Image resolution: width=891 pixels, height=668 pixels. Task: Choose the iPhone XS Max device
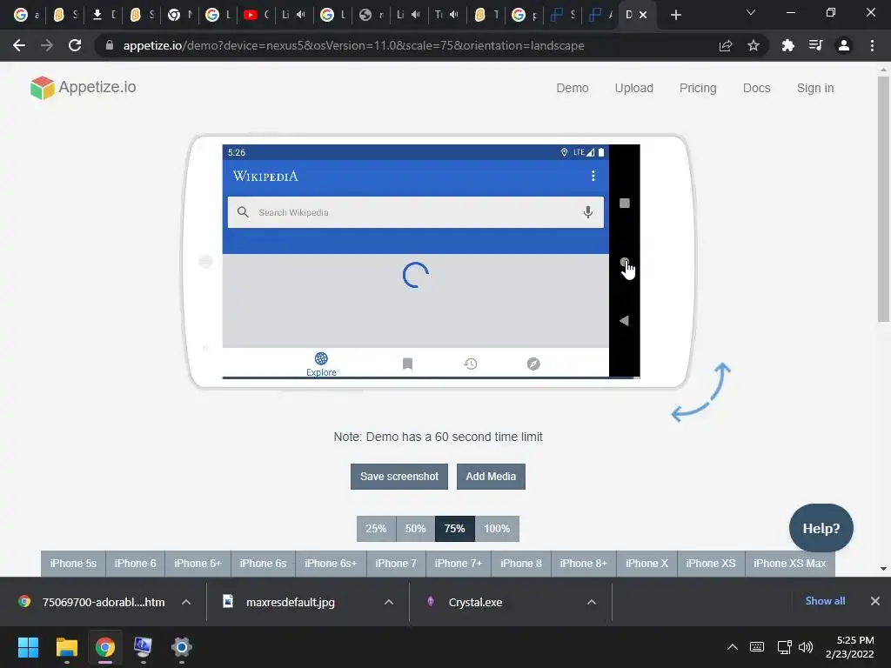[x=790, y=564]
